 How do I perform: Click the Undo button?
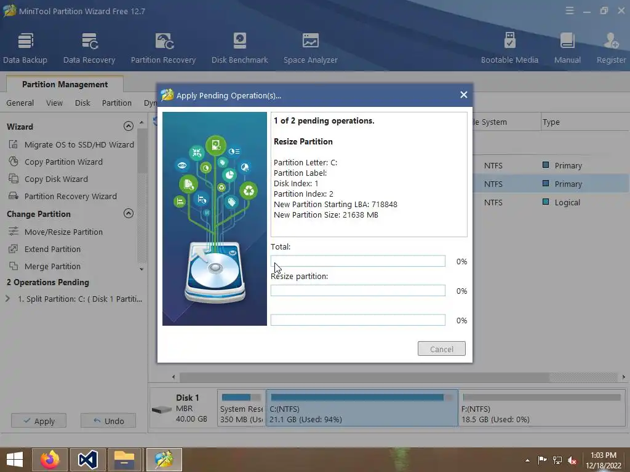point(108,420)
